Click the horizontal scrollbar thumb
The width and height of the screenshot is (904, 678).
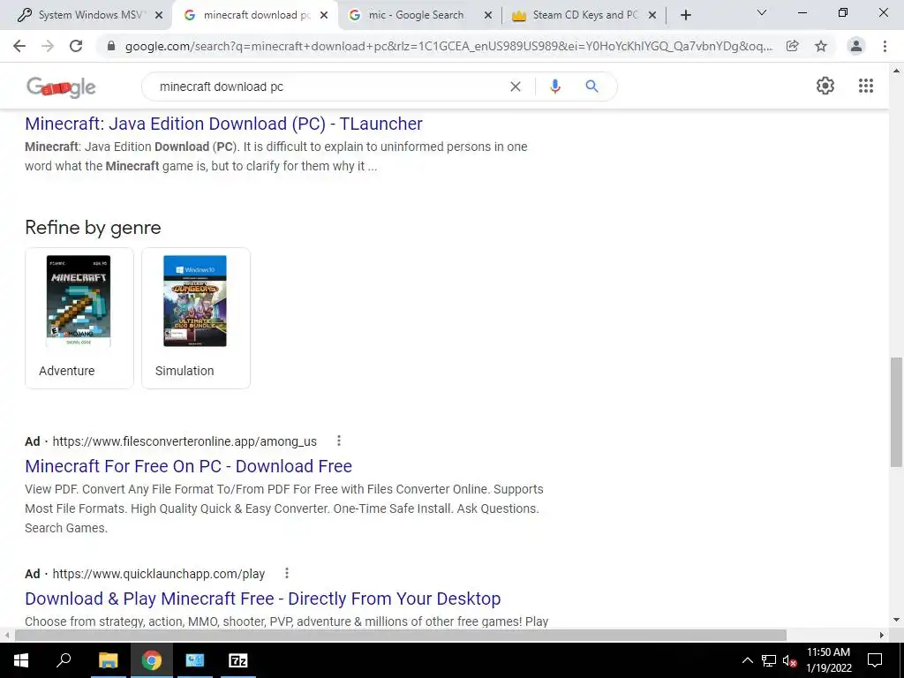(401, 635)
